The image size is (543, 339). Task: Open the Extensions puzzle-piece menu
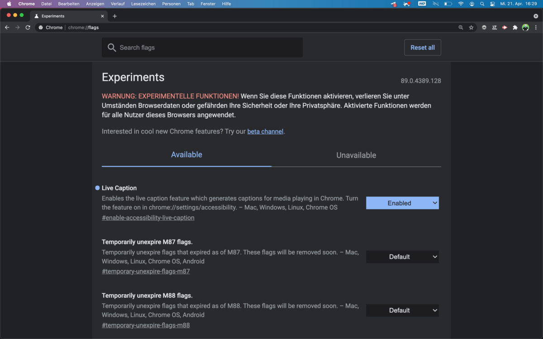[x=515, y=28]
